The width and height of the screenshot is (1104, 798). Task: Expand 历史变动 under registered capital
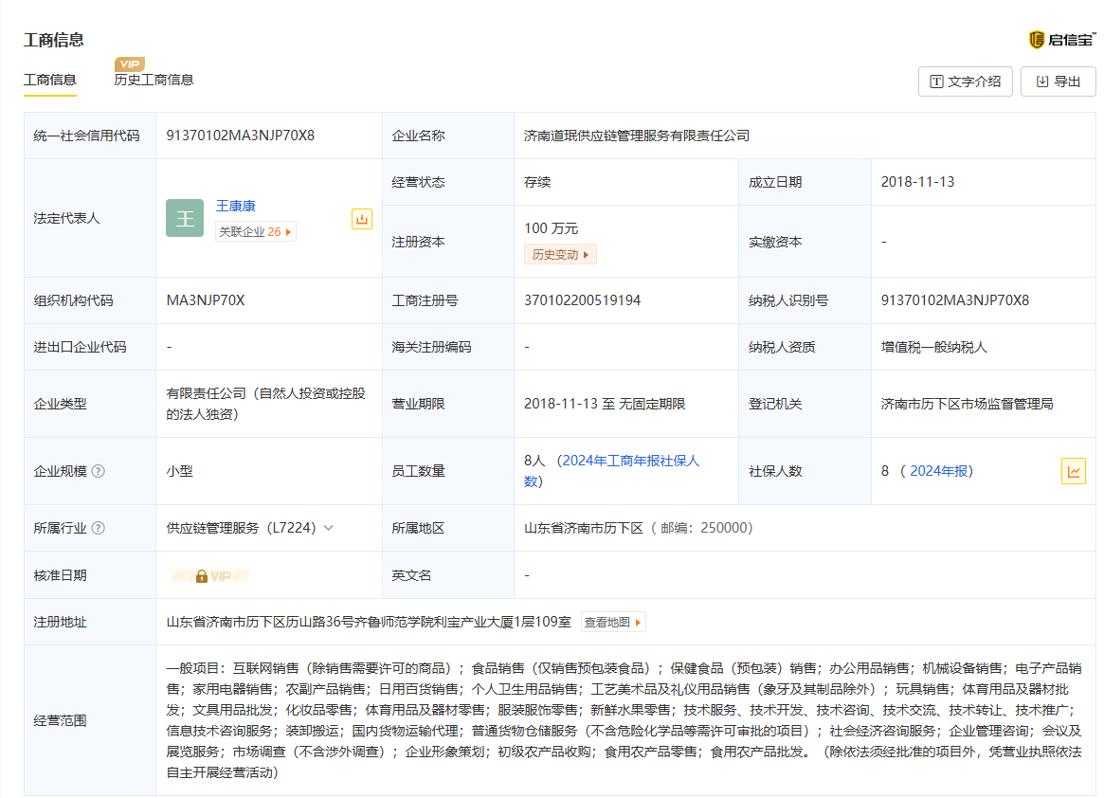[560, 255]
